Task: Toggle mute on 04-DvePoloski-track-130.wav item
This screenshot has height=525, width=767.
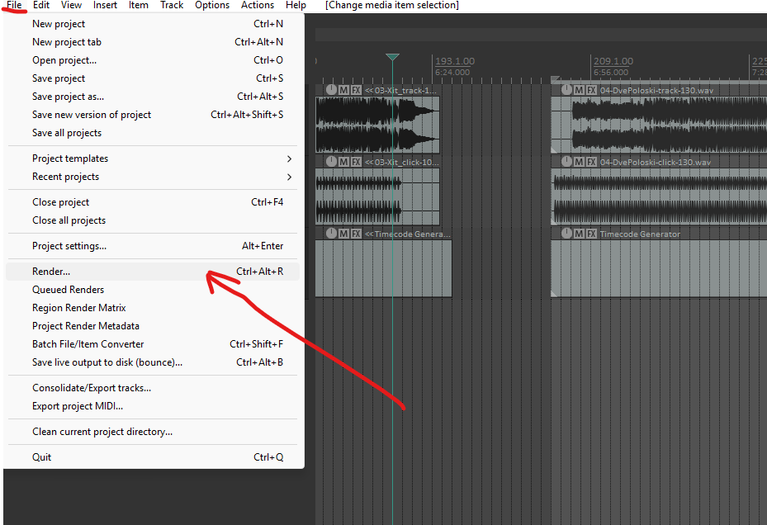Action: (x=579, y=90)
